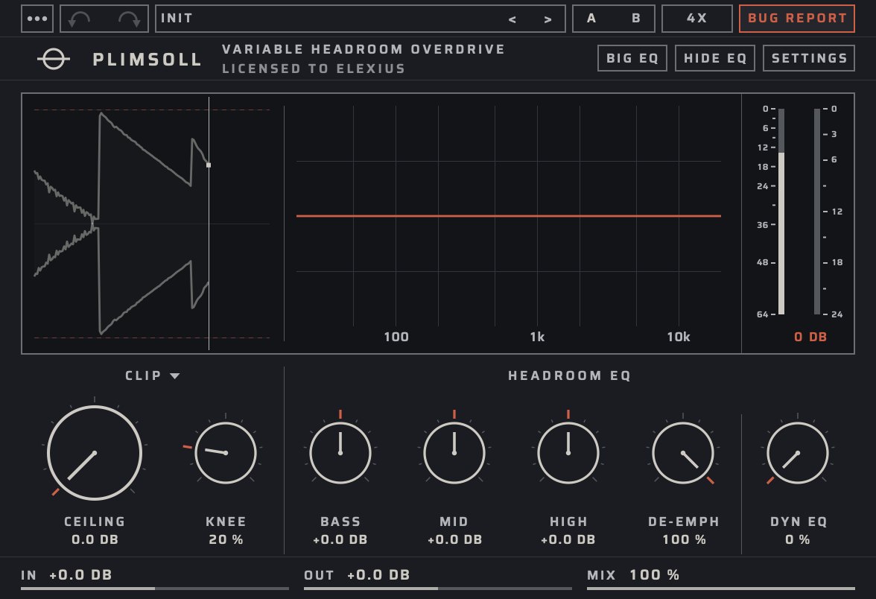Image resolution: width=876 pixels, height=599 pixels.
Task: Click the redo arrow
Action: 129,19
